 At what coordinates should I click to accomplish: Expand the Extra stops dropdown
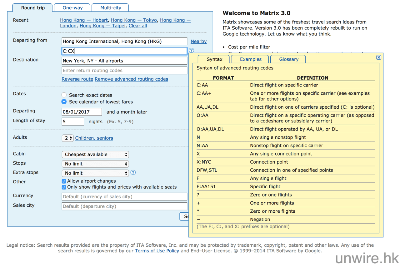pyautogui.click(x=95, y=173)
